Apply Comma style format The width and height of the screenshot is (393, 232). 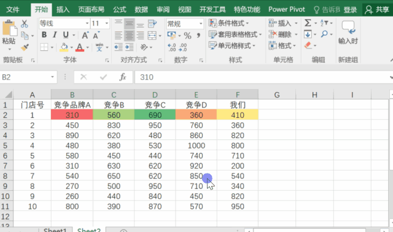tap(198, 36)
